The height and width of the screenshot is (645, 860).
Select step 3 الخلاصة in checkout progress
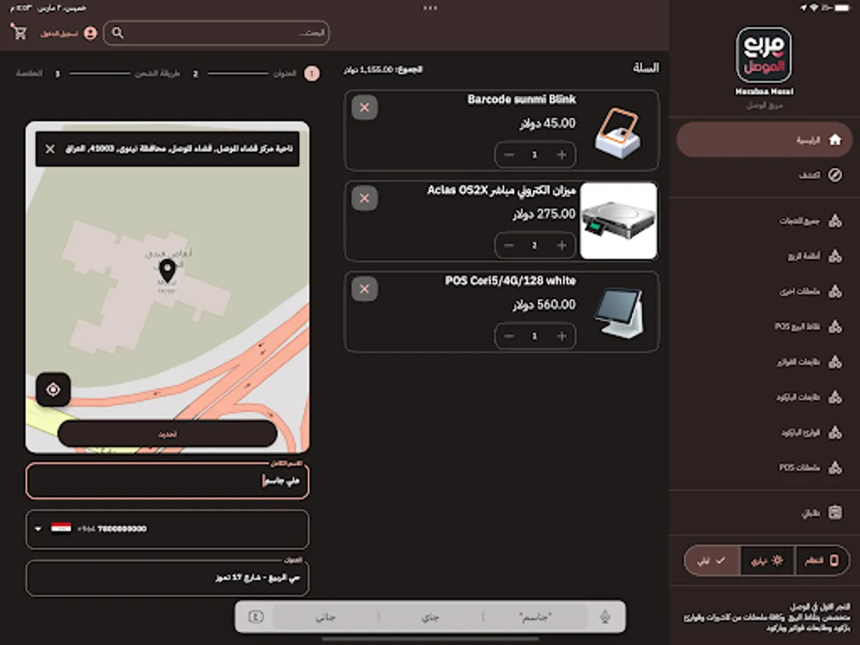coord(39,74)
